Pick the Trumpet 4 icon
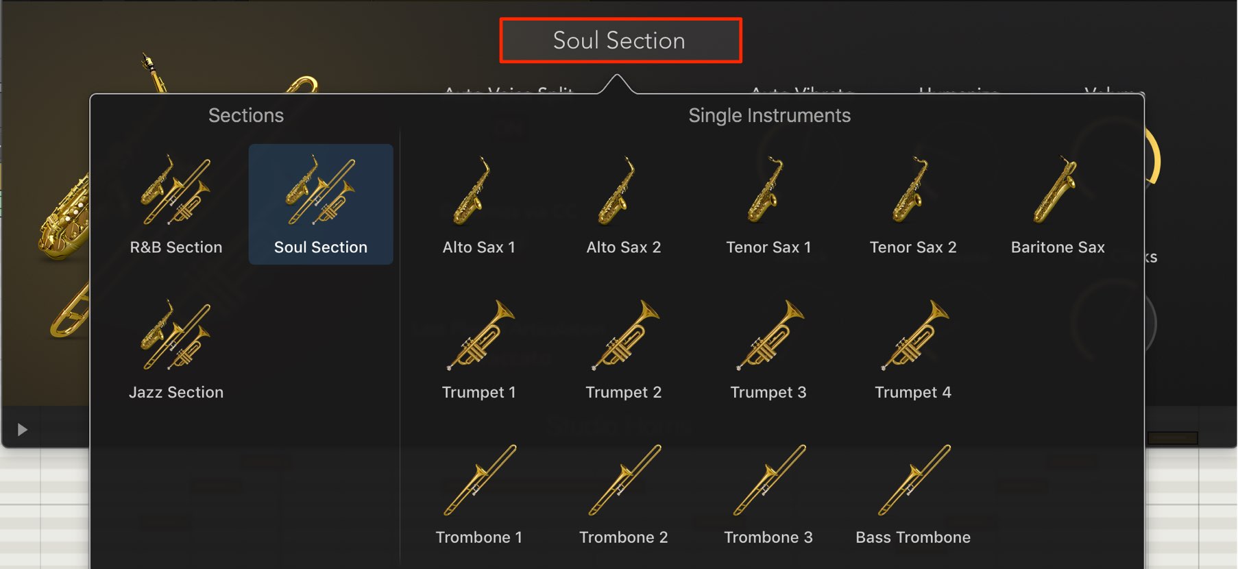Viewport: 1238px width, 569px height. (912, 336)
